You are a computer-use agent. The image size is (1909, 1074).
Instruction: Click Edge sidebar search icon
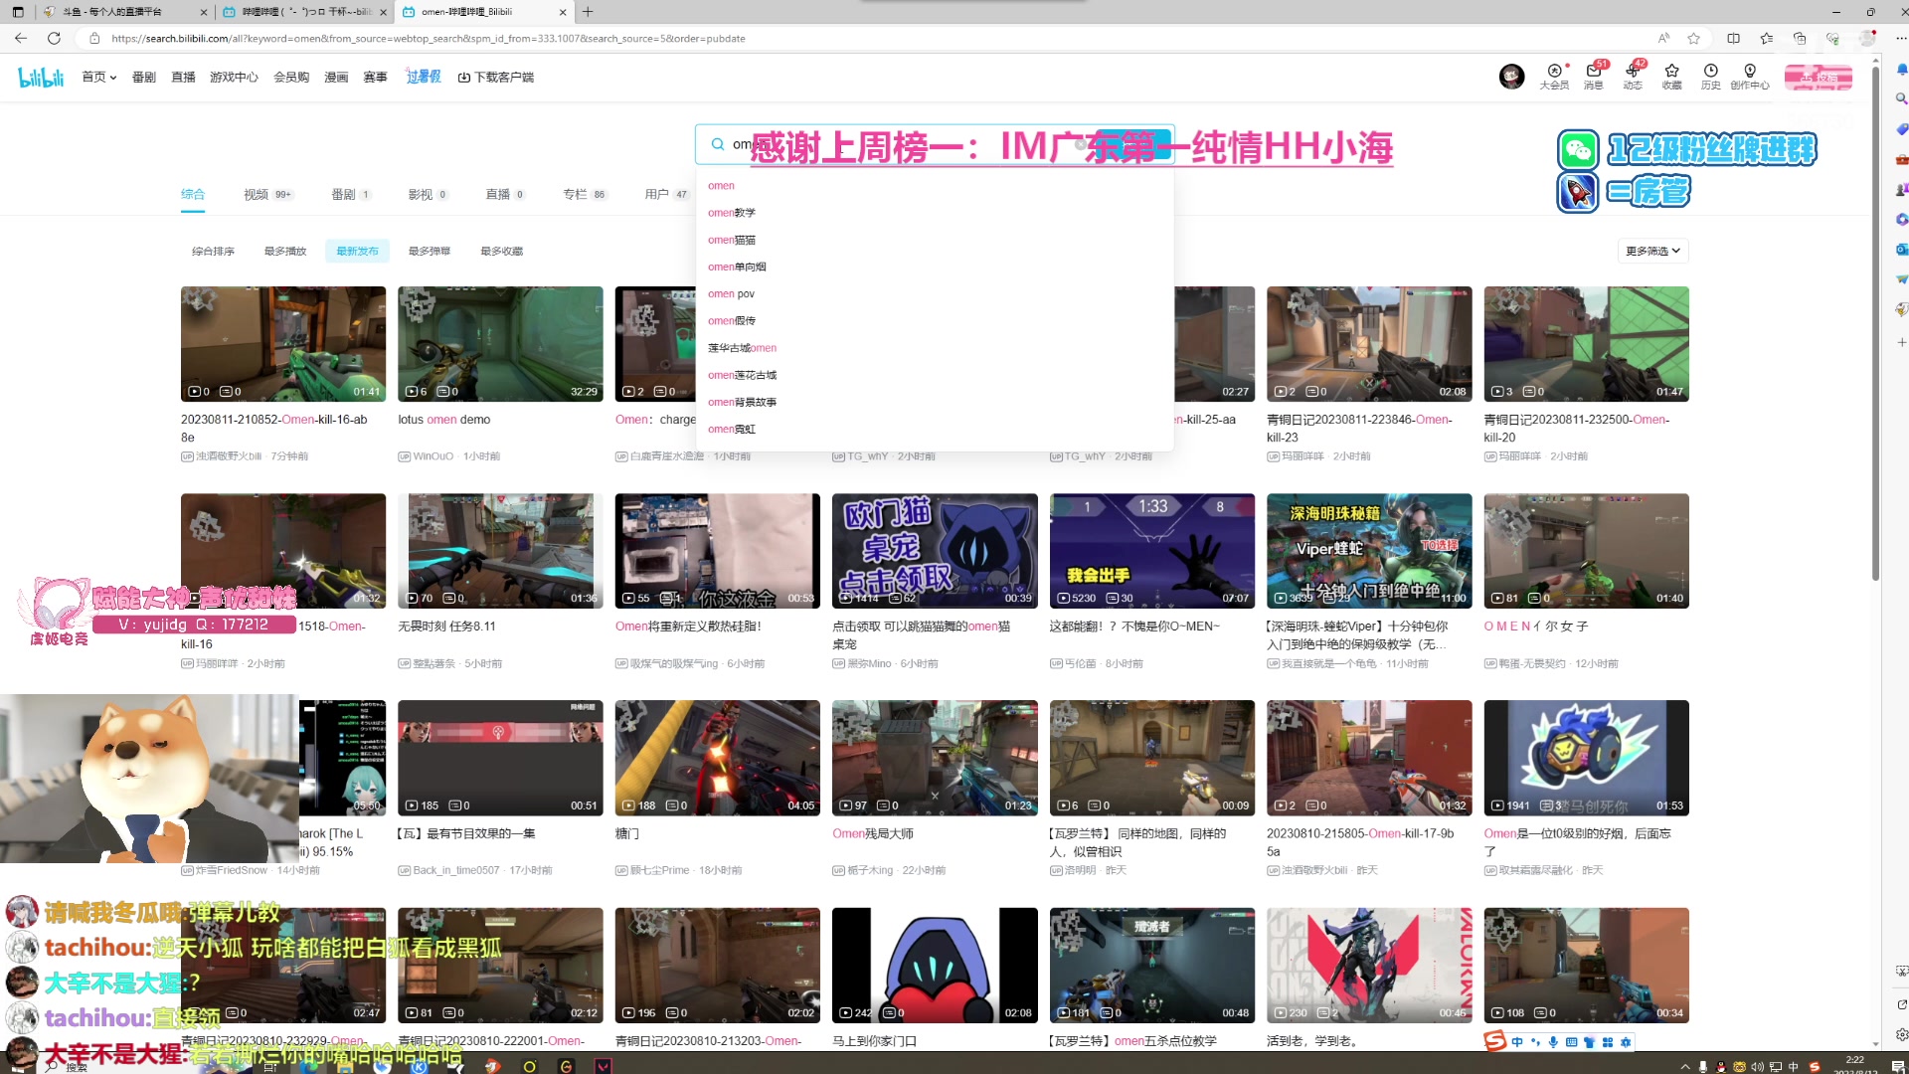1901,98
